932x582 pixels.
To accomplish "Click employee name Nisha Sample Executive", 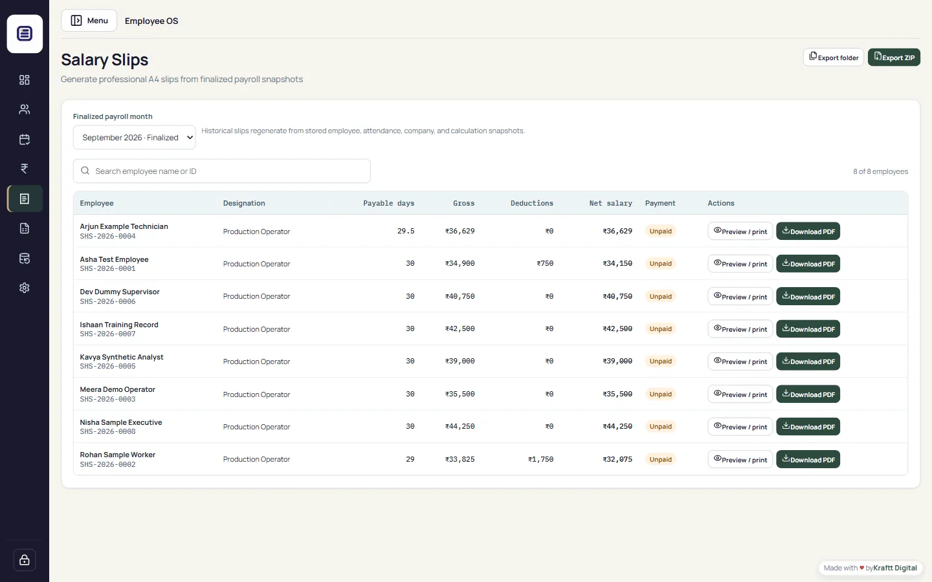I will click(121, 422).
